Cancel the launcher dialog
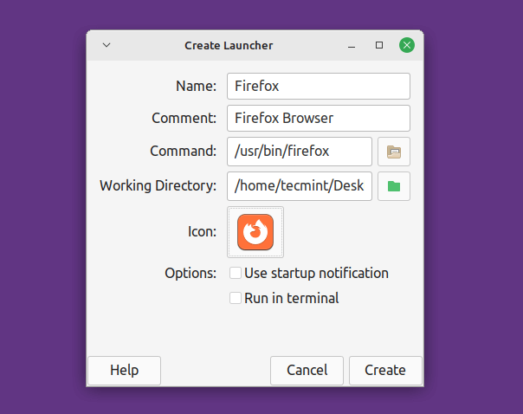The width and height of the screenshot is (523, 414). point(307,371)
